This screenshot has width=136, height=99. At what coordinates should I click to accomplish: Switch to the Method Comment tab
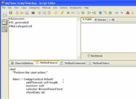(73, 63)
